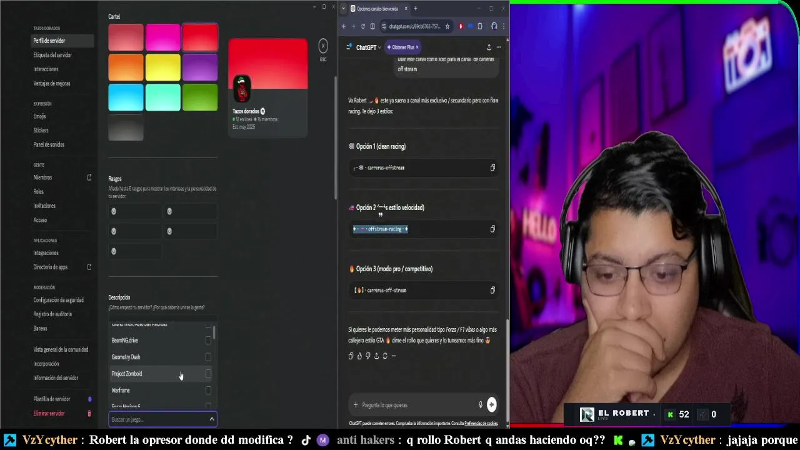Screen dimensions: 800x450
Task: Select the purple banner color
Action: coord(200,67)
